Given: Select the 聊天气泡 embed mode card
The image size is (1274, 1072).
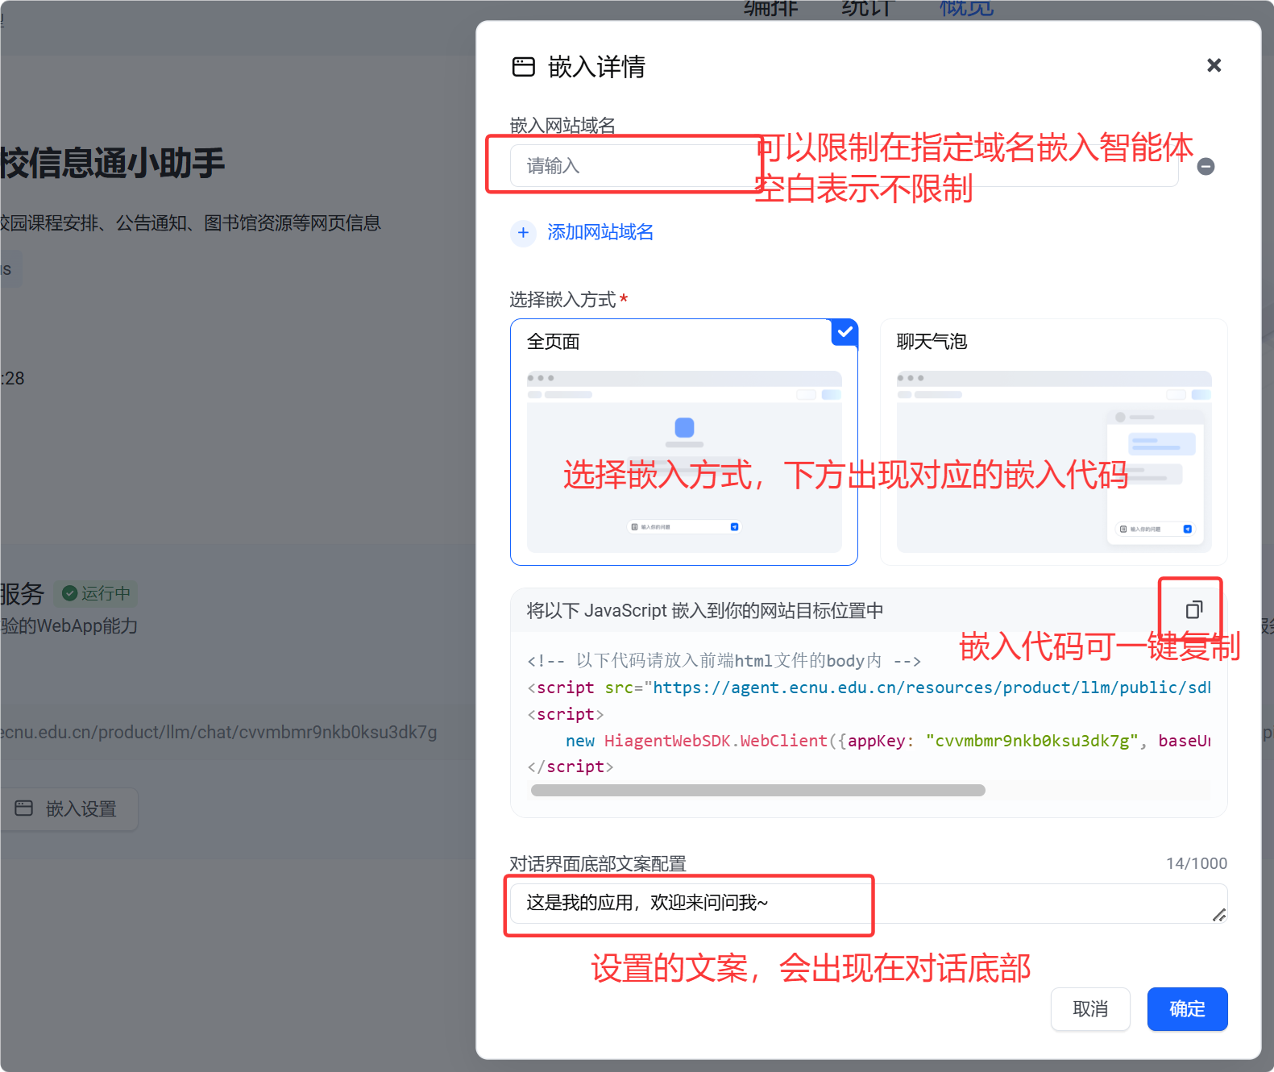Looking at the screenshot, I should coord(1053,442).
